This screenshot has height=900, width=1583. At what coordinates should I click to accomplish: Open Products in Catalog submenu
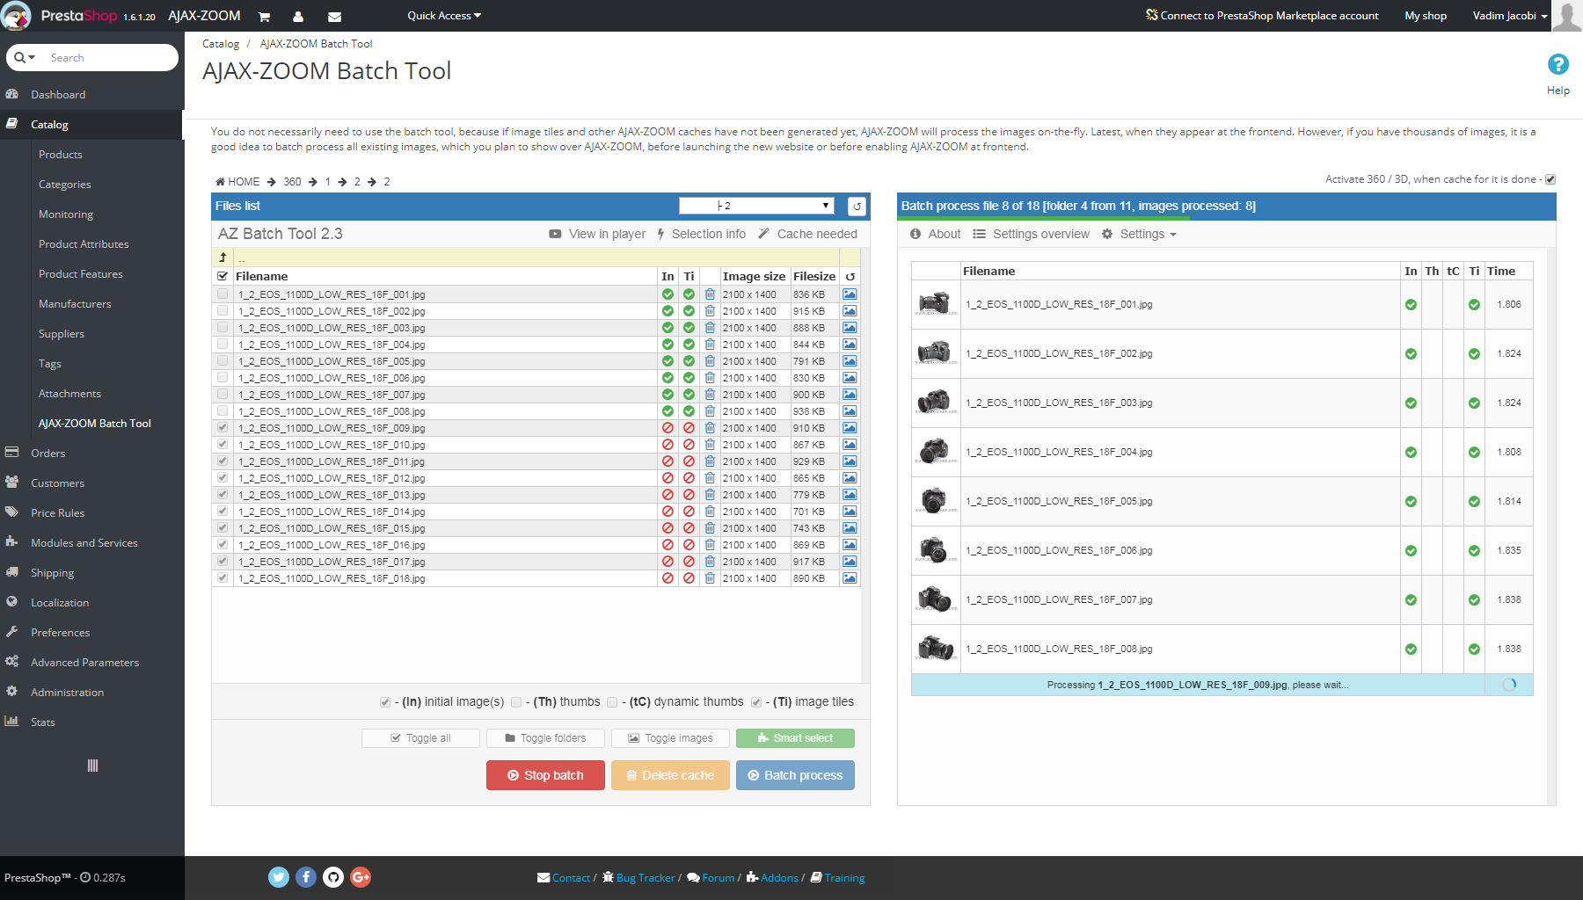(x=61, y=155)
